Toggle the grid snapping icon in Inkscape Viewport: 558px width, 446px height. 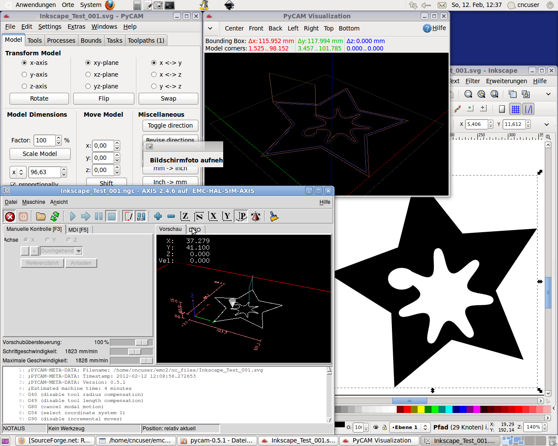515,109
